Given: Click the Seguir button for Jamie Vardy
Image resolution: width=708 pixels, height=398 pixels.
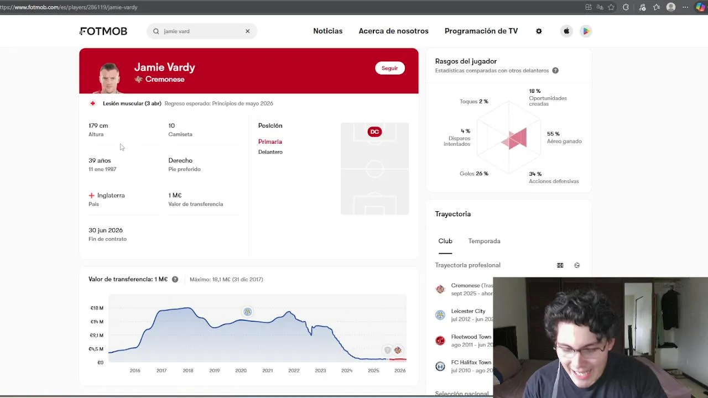Looking at the screenshot, I should pyautogui.click(x=390, y=68).
